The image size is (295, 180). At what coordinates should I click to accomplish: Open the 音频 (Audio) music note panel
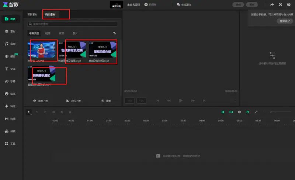(10, 44)
